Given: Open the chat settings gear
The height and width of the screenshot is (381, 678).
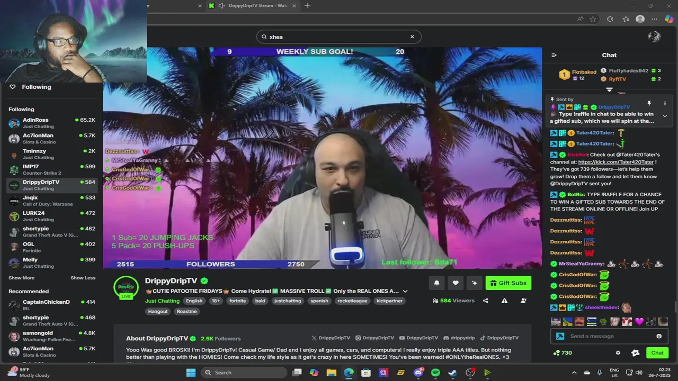Looking at the screenshot, I should [618, 353].
